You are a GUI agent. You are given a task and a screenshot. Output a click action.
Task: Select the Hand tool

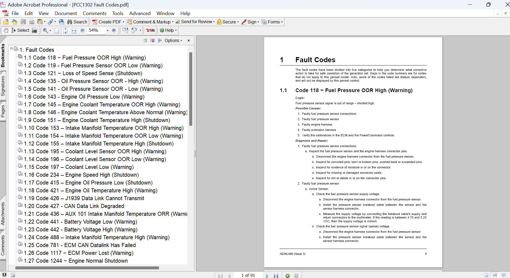[x=6, y=30]
